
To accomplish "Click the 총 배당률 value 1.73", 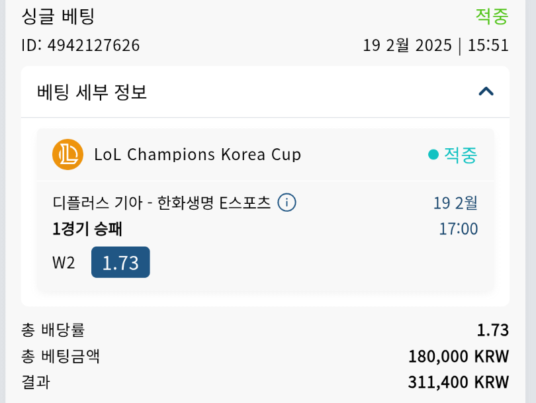I will point(492,330).
